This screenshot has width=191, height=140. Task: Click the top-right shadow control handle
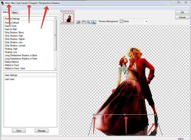(x=155, y=114)
